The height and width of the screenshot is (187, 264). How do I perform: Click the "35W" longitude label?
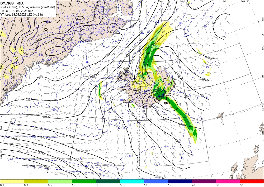(x=77, y=1)
